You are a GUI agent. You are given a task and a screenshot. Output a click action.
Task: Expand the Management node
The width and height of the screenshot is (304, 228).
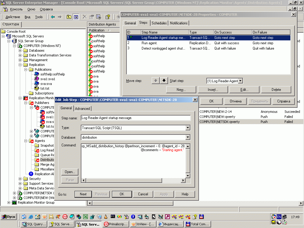20,60
